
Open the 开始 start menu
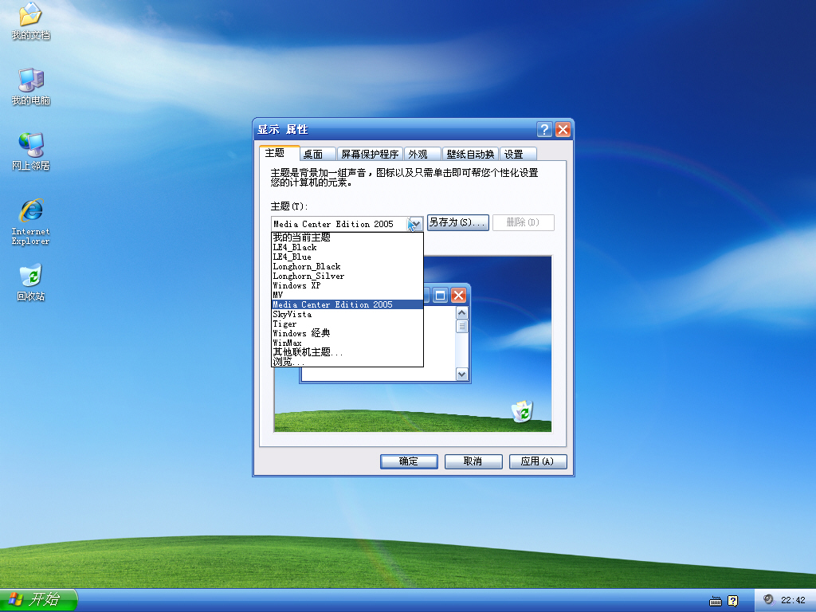click(x=38, y=600)
